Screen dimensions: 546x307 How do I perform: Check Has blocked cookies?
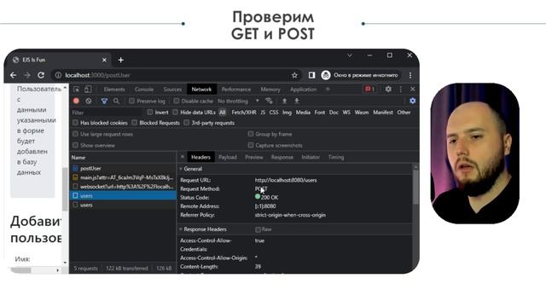click(x=76, y=123)
